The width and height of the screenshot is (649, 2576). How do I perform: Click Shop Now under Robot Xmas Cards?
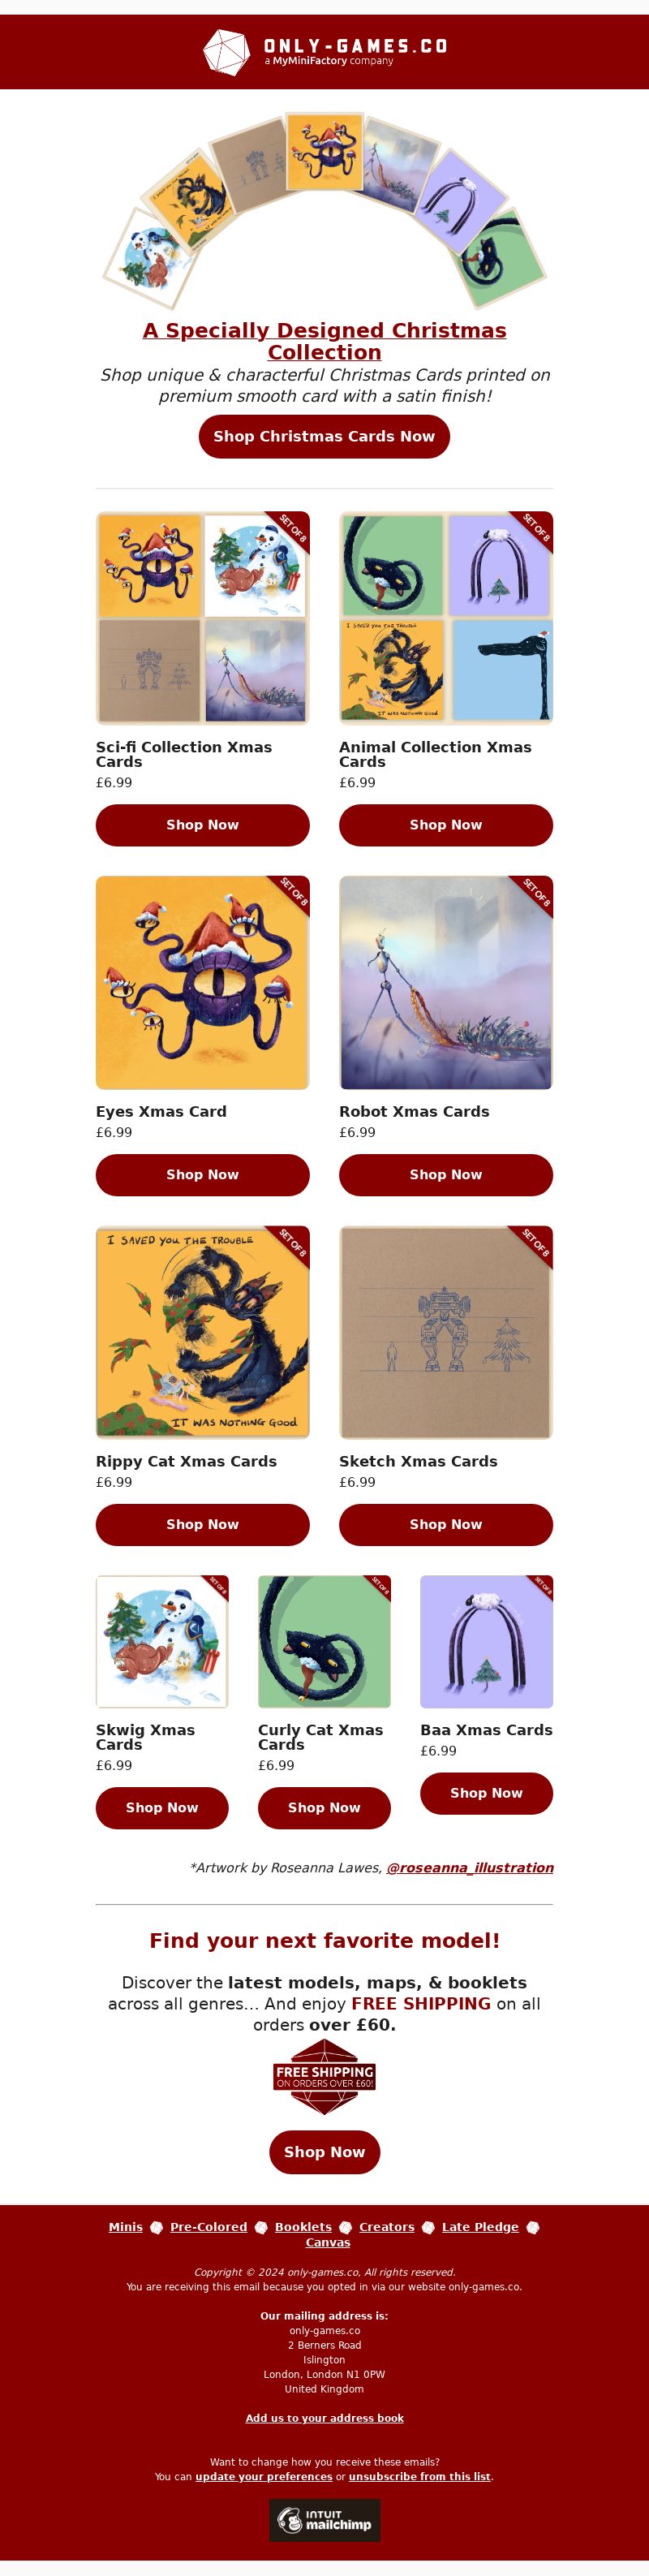(x=446, y=1175)
